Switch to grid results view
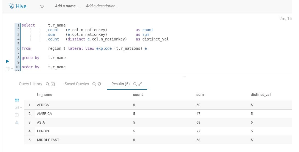 click(x=17, y=100)
